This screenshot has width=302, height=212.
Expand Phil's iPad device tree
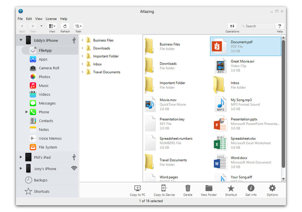coord(21,157)
